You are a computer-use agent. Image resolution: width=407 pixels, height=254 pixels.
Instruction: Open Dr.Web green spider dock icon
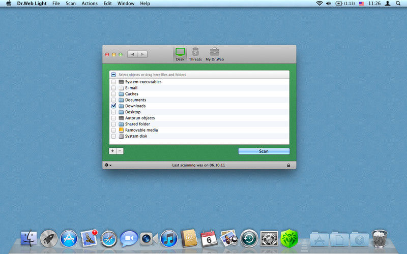click(x=288, y=238)
